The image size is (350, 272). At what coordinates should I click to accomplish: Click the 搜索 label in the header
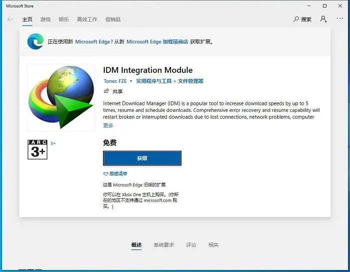coord(306,19)
